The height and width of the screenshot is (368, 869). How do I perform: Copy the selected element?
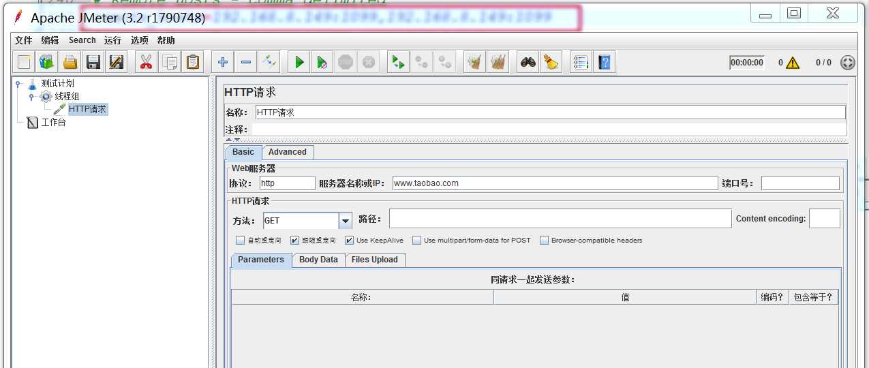(169, 63)
